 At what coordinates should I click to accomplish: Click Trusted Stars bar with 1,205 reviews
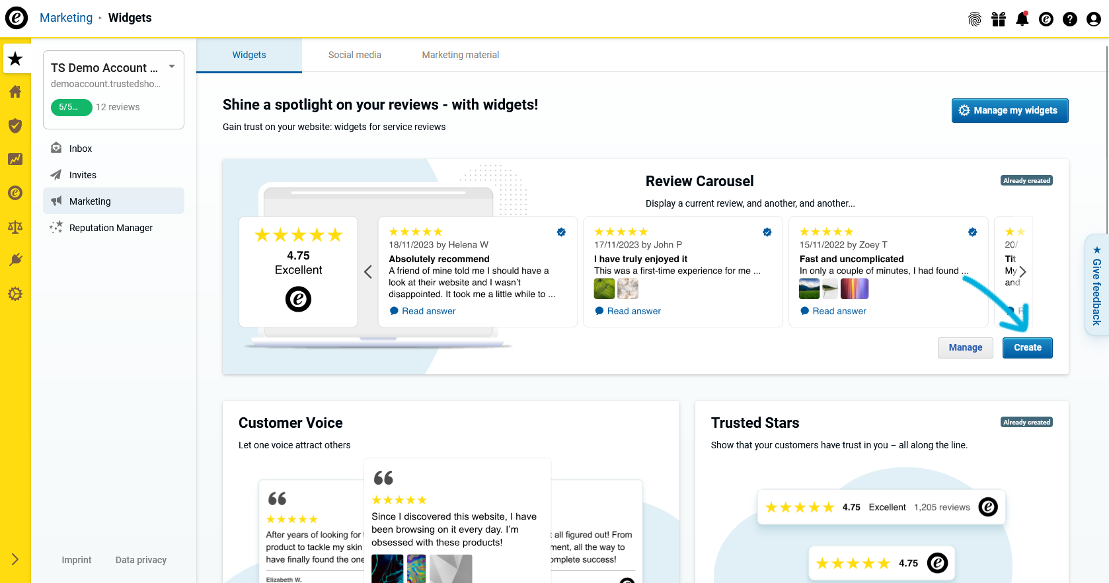point(881,507)
